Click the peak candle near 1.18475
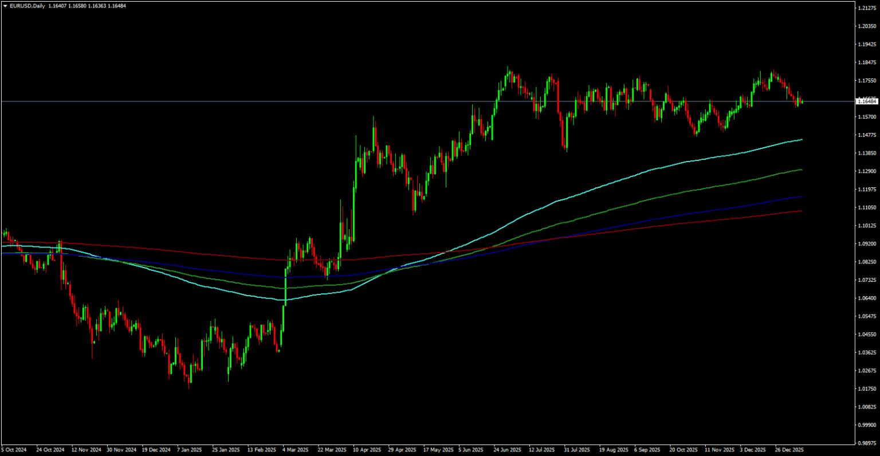880x456 pixels. point(508,74)
